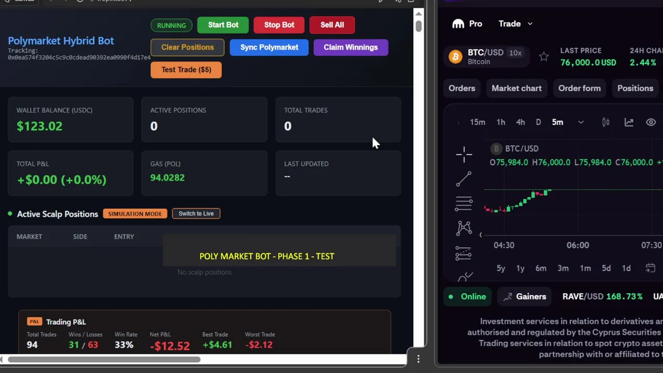Click the P&L badge icon
The image size is (663, 373).
tap(34, 322)
